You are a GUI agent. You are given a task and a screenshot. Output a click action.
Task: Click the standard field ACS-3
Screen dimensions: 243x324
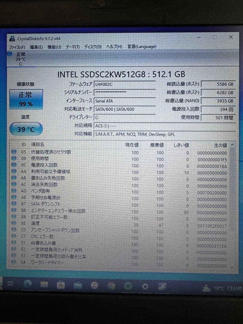tap(164, 126)
